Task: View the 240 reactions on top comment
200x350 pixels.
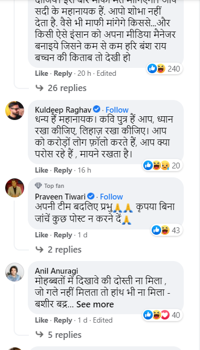Action: point(165,69)
